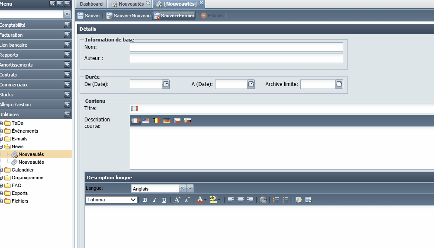Screen dimensions: 434x248
Task: Open the Calendrier folder in tree
Action: 23,170
